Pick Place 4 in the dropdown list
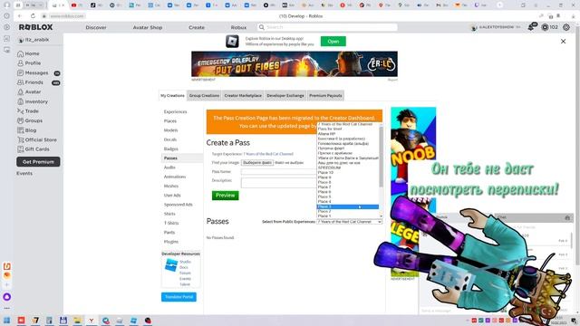Image resolution: width=580 pixels, height=326 pixels. point(348,201)
